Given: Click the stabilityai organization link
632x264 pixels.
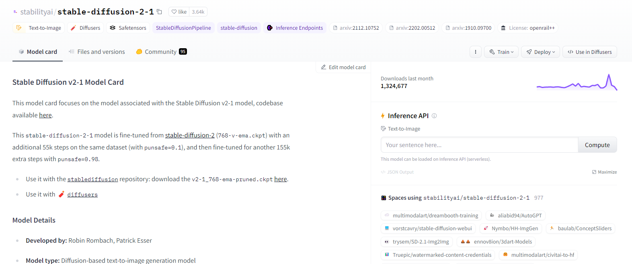Looking at the screenshot, I should pos(37,12).
